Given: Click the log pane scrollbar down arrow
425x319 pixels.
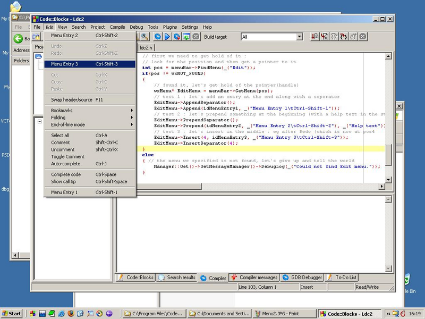Looking at the screenshot, I should [388, 268].
